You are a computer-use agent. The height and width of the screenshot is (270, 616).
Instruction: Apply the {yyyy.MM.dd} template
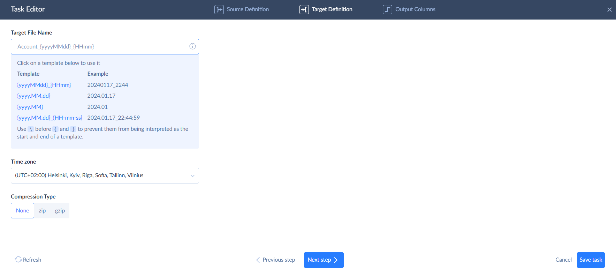coord(34,96)
